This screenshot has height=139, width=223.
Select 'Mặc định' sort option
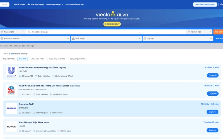click(x=23, y=59)
